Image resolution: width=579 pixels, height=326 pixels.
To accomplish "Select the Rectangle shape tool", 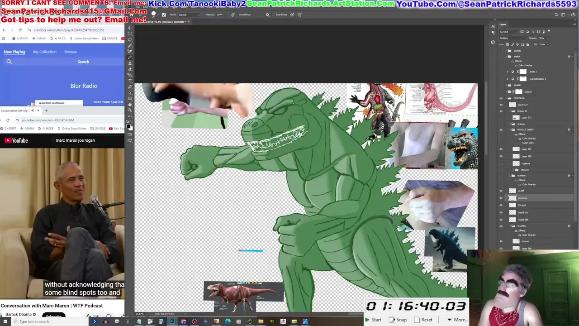I will tap(130, 98).
